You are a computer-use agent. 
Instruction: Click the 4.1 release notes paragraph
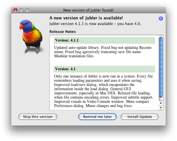tap(103, 91)
